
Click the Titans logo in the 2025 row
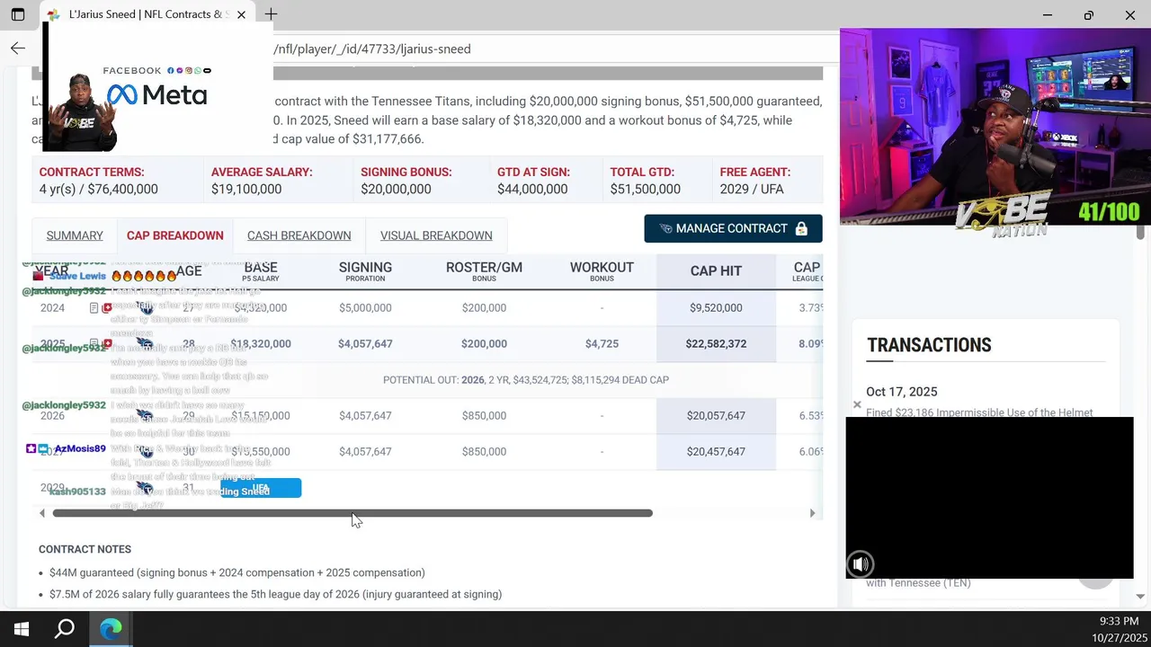click(146, 343)
